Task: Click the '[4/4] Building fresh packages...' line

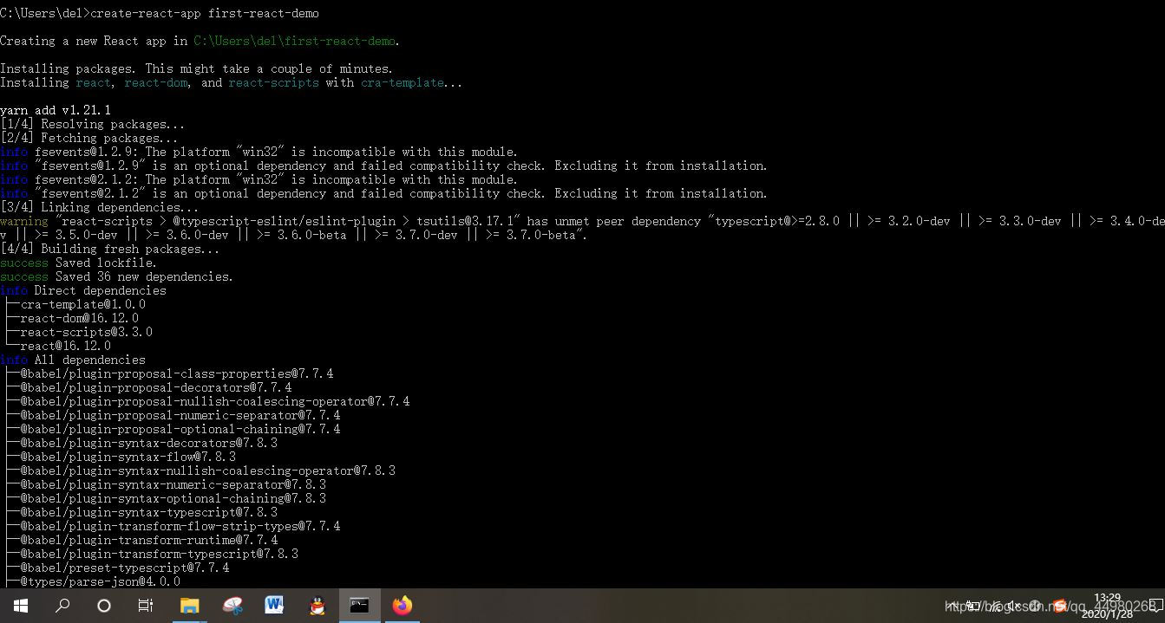Action: tap(110, 249)
